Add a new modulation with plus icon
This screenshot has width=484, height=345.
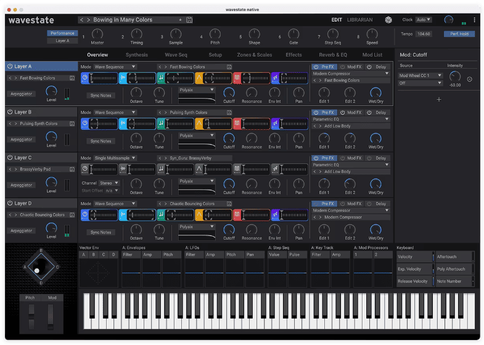tap(439, 100)
